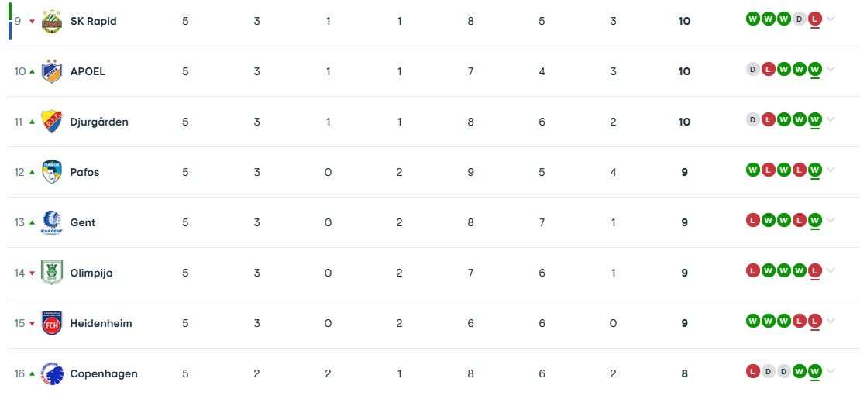Click Heidenheim's first win result badge
This screenshot has width=860, height=399.
[753, 321]
